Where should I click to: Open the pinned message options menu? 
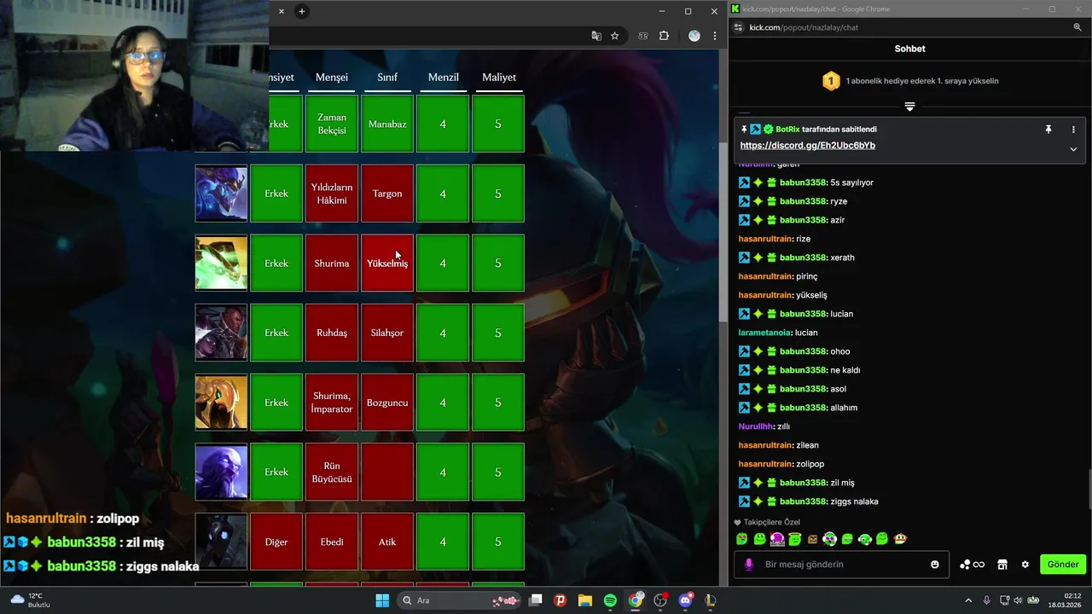pyautogui.click(x=1073, y=130)
